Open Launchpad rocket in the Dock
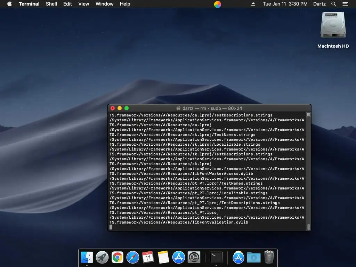 [102, 257]
